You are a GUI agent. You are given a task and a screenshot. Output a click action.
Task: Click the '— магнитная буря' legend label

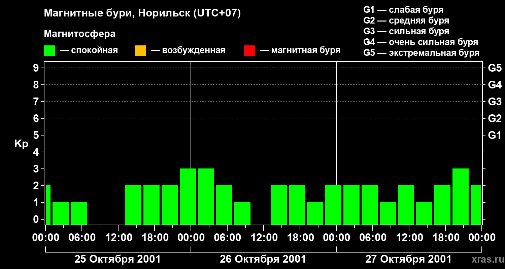300,50
